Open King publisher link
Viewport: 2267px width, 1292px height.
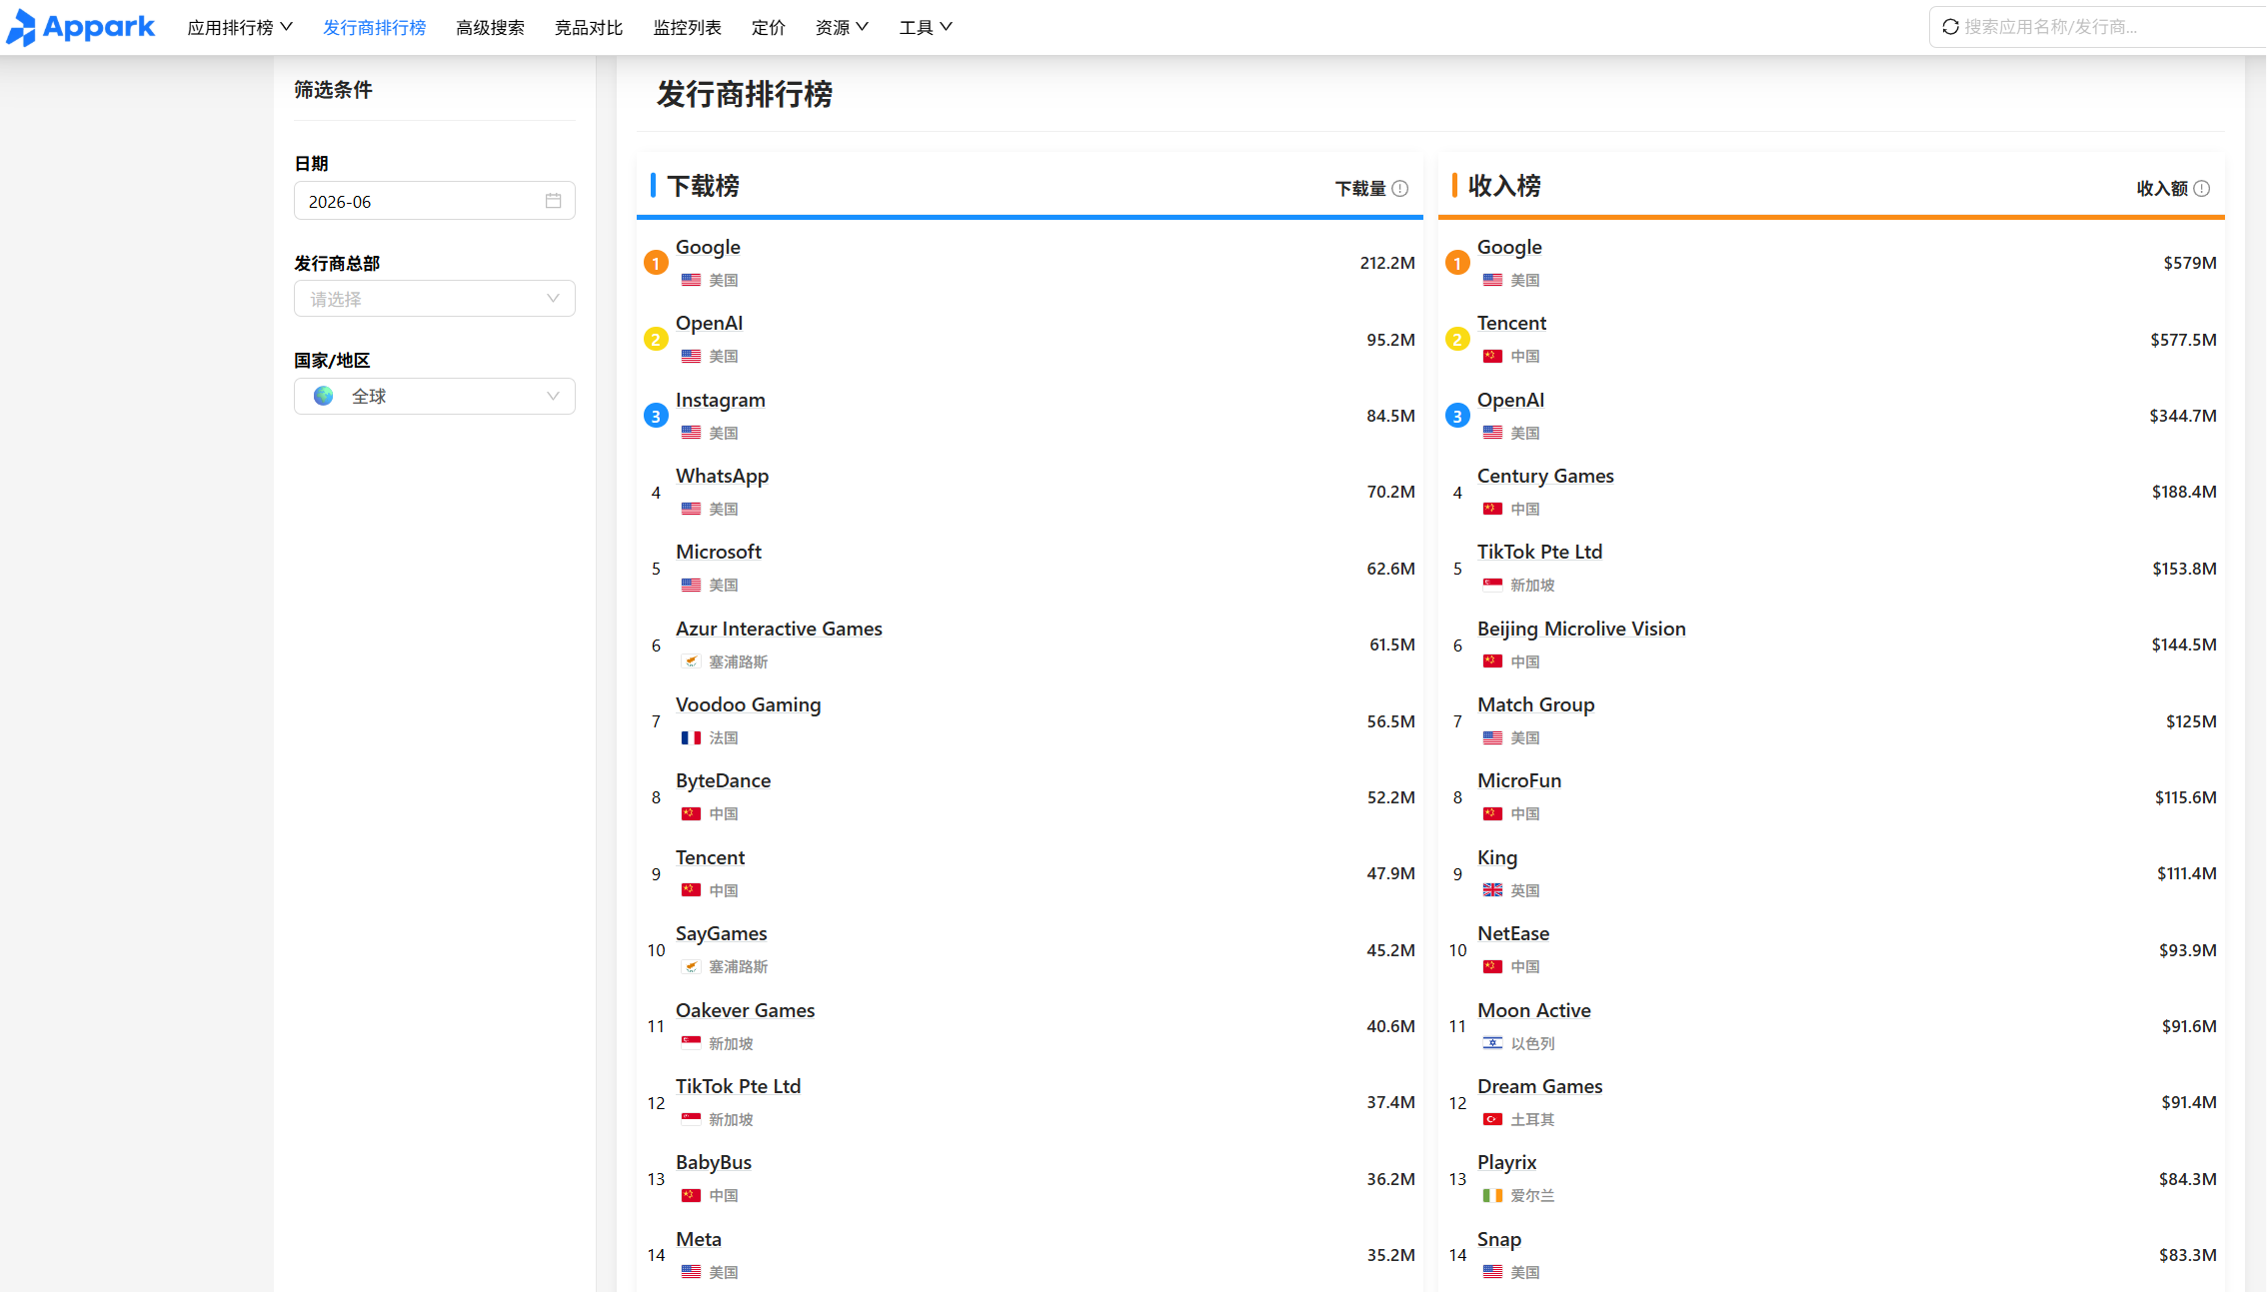(1497, 857)
